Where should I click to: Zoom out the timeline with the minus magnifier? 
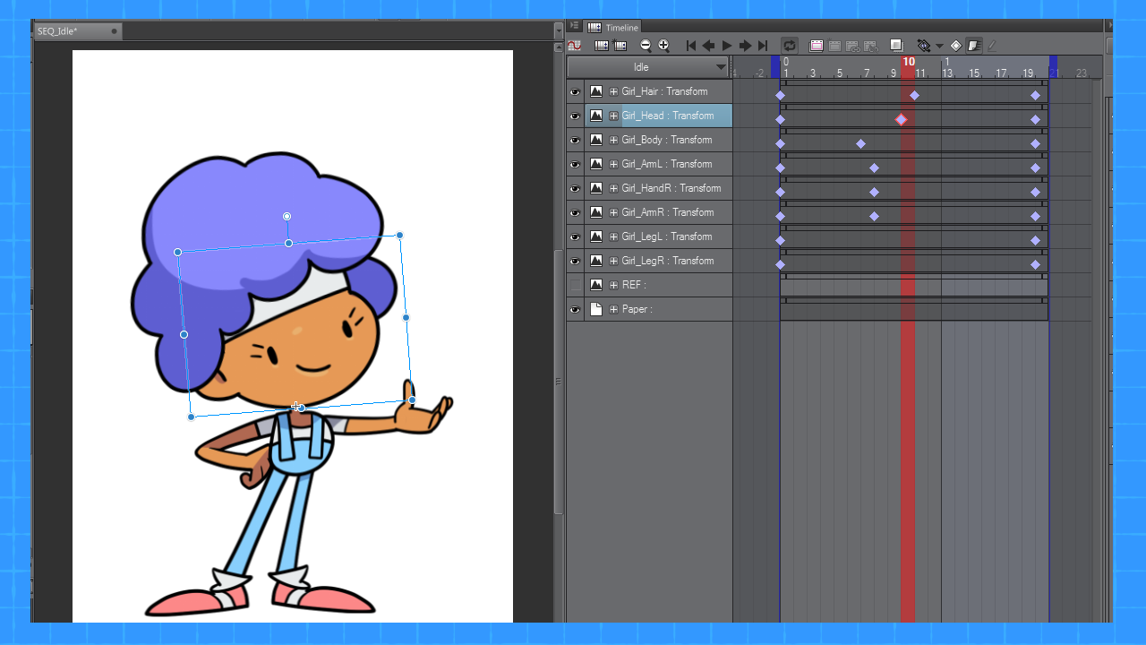pyautogui.click(x=646, y=46)
